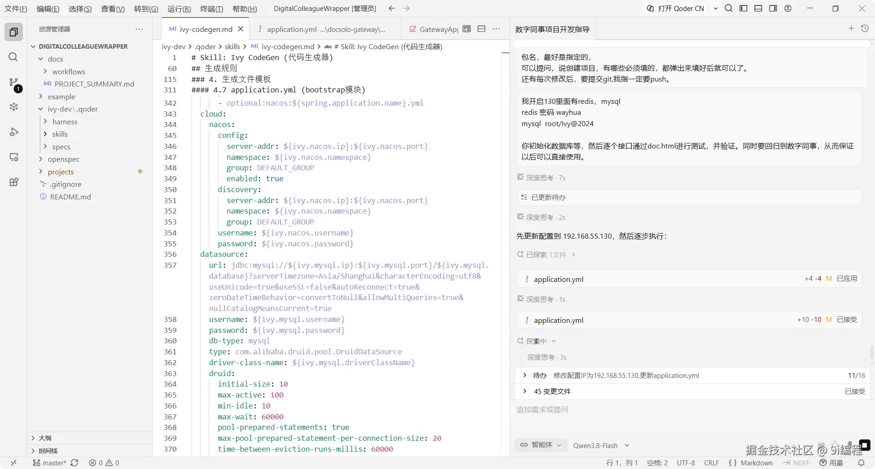
Task: Open the 智能体 mode dropdown
Action: 542,445
